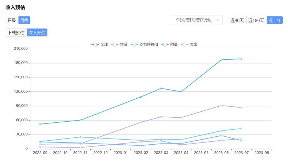Image resolution: width=288 pixels, height=162 pixels.
Task: Toggle 沙特阿拉伯 legend entry
Action: click(x=145, y=44)
